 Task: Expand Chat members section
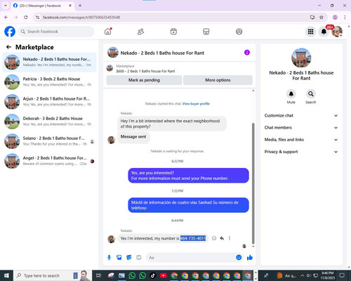click(x=301, y=128)
